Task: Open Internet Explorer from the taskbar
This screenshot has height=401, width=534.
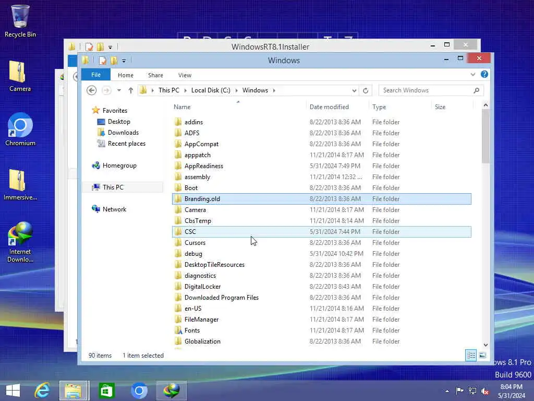Action: pyautogui.click(x=42, y=391)
